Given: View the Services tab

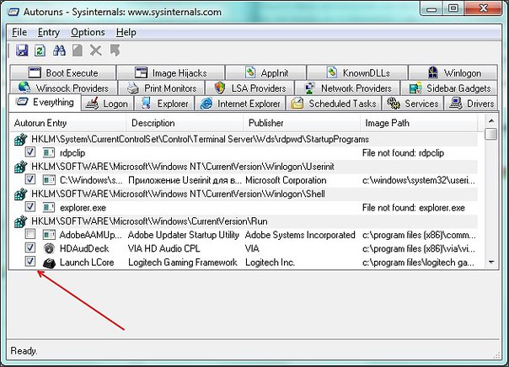Looking at the screenshot, I should click(x=413, y=104).
